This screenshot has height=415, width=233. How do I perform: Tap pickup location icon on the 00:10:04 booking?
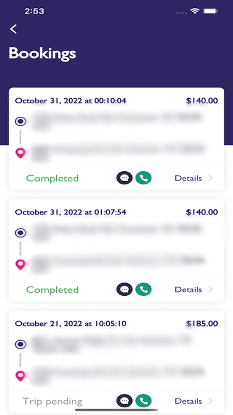21,121
